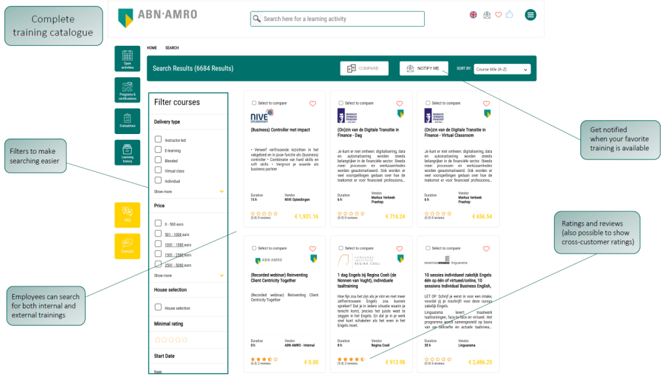Open favorites via the header heart icon
670x376 pixels.
pyautogui.click(x=498, y=15)
